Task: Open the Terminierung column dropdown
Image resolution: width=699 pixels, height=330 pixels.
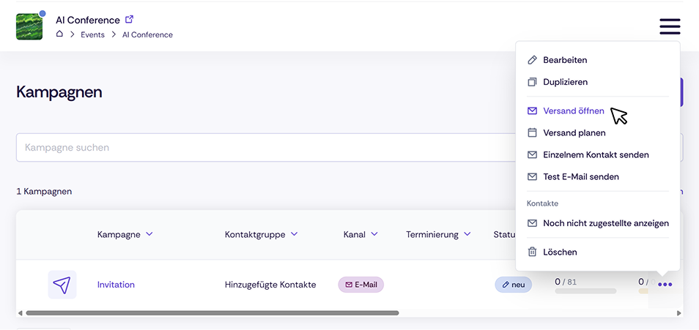Action: [x=467, y=234]
